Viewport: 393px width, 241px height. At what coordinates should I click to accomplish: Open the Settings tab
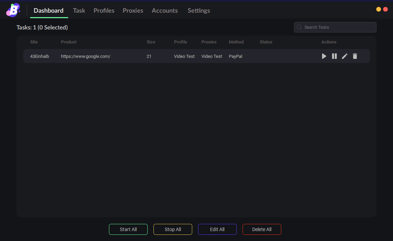pos(199,11)
